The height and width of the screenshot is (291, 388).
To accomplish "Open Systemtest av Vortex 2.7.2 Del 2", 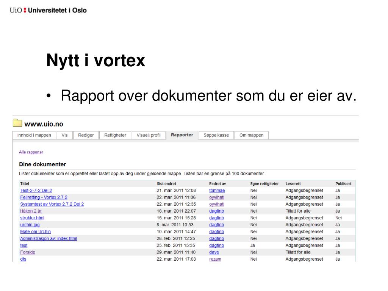I will point(52,204).
